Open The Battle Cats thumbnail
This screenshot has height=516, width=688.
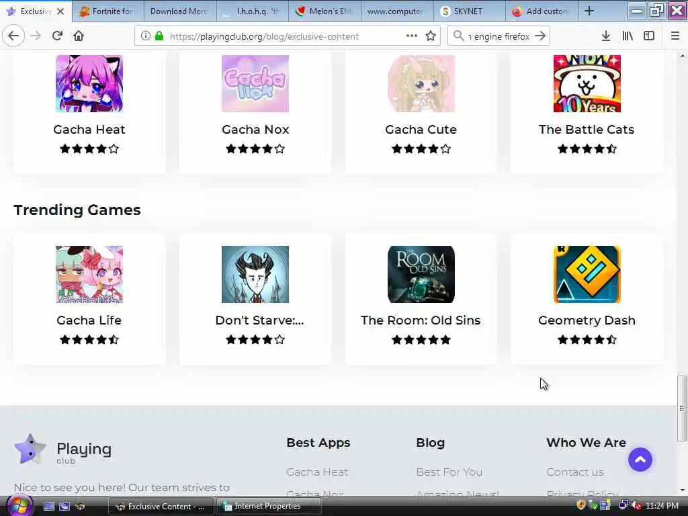pyautogui.click(x=587, y=83)
